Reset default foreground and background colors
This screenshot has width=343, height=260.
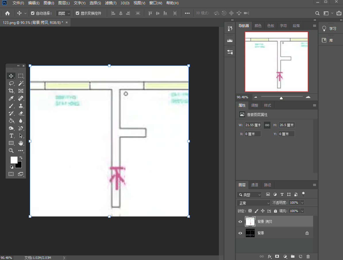click(x=11, y=167)
